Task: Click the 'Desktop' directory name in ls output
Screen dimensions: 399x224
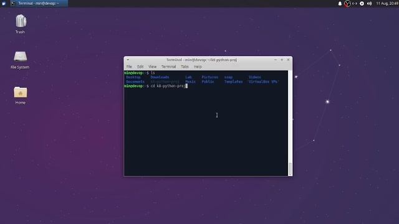Action: 133,77
